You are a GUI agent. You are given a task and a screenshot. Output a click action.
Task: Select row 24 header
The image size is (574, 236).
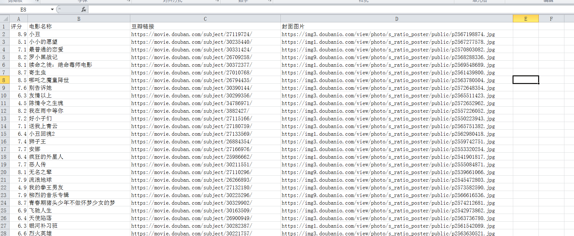4,203
